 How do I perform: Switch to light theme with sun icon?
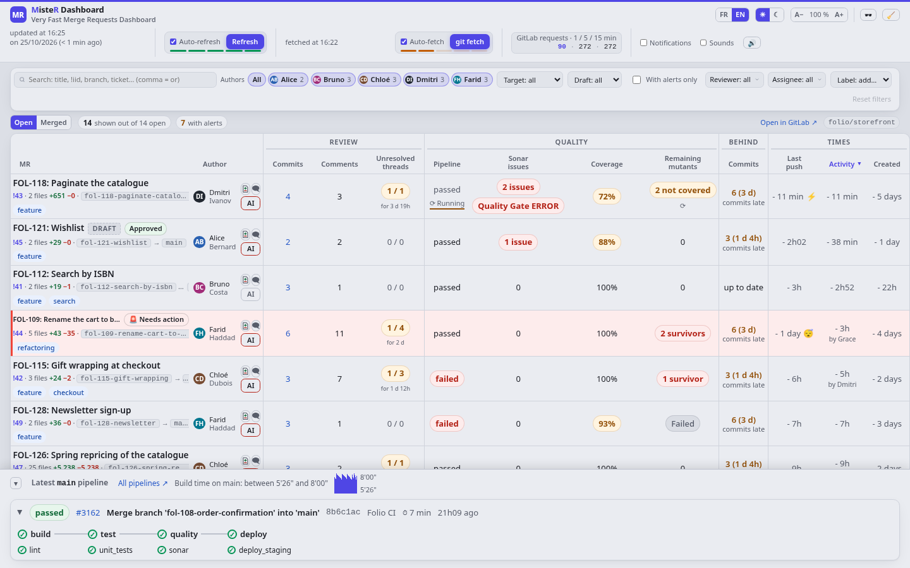point(763,15)
